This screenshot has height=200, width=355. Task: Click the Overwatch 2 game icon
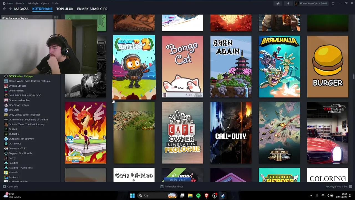click(x=6, y=148)
